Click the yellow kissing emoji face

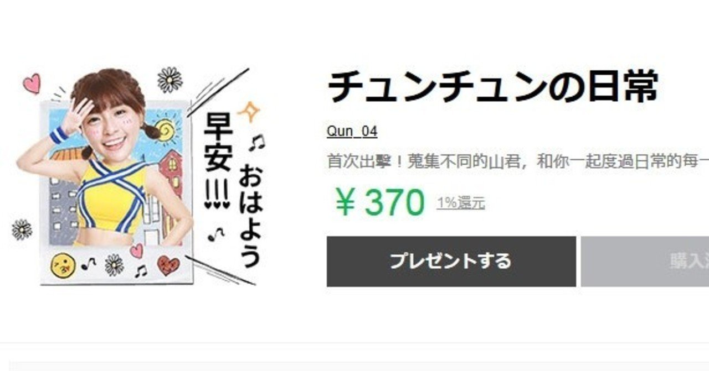tap(63, 265)
